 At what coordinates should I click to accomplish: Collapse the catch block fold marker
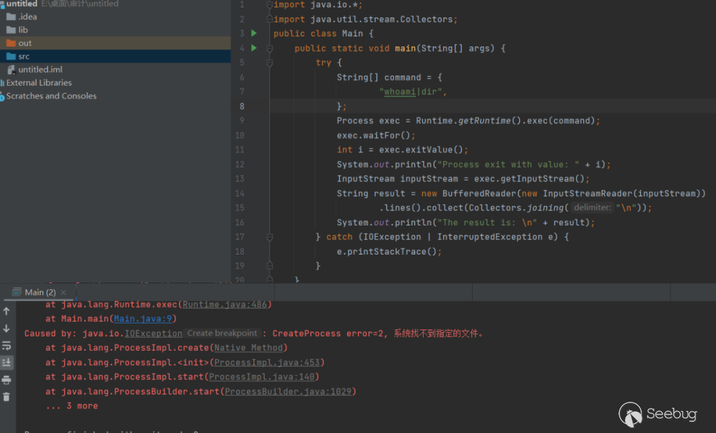tap(270, 237)
